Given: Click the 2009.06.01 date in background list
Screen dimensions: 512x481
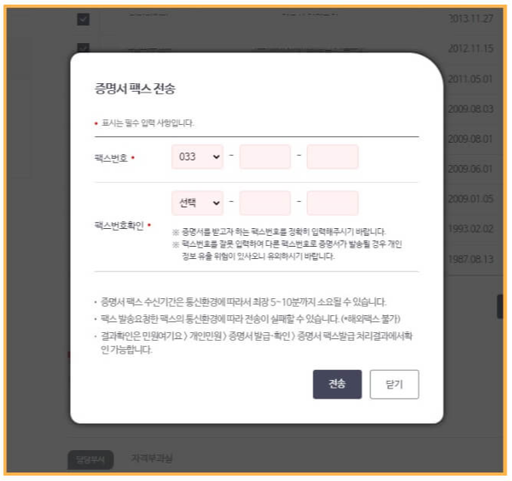Looking at the screenshot, I should coord(470,169).
